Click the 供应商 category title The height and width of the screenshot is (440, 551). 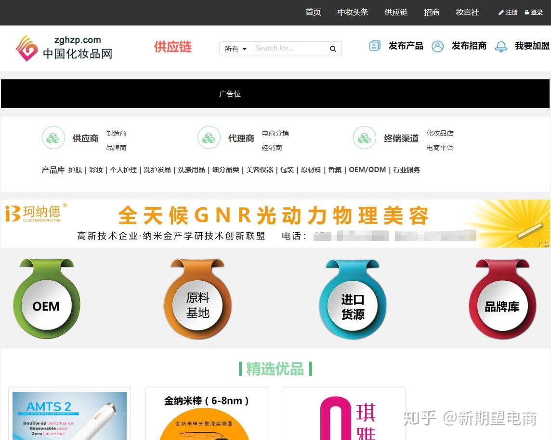click(x=85, y=138)
